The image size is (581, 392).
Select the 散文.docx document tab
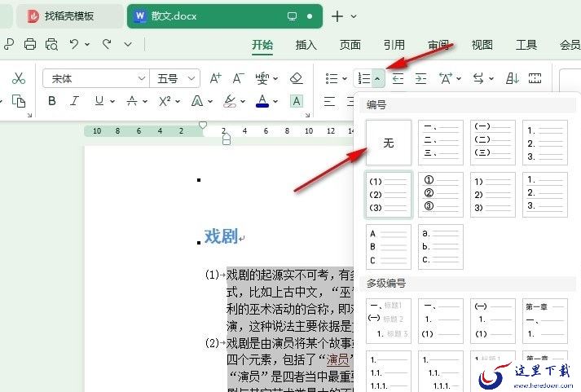coord(225,16)
